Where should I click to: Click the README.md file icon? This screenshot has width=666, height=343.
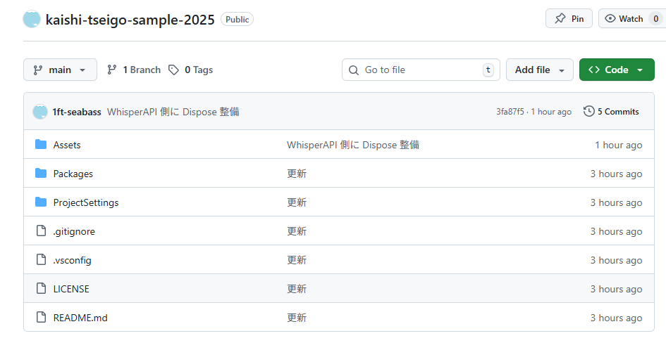click(x=40, y=318)
